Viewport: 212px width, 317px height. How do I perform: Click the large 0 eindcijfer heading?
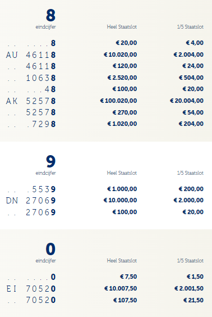click(x=50, y=249)
